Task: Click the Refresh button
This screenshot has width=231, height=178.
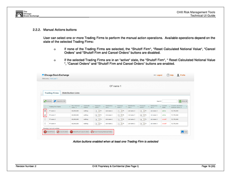Action: [x=48, y=101]
